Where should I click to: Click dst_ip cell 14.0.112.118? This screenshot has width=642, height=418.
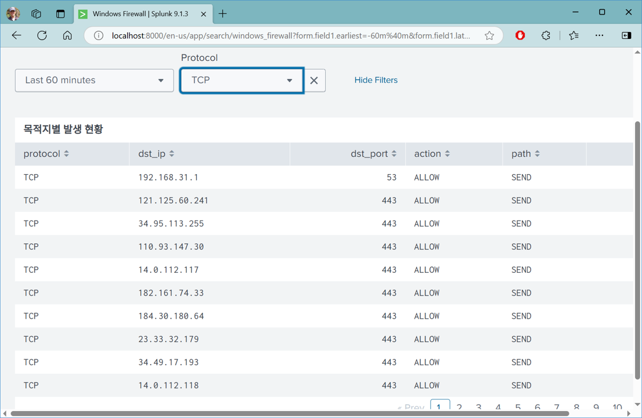[168, 385]
